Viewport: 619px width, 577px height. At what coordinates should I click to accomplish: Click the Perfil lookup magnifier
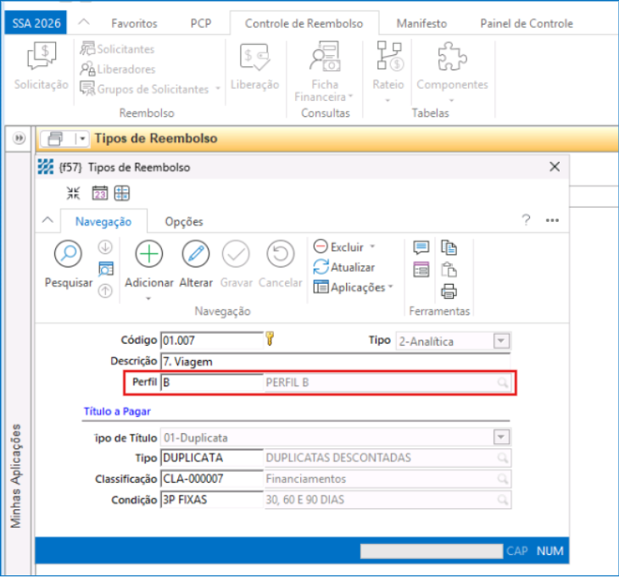503,383
